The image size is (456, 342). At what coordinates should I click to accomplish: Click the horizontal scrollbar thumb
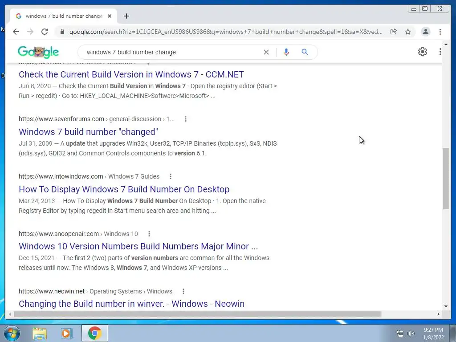pos(197,314)
